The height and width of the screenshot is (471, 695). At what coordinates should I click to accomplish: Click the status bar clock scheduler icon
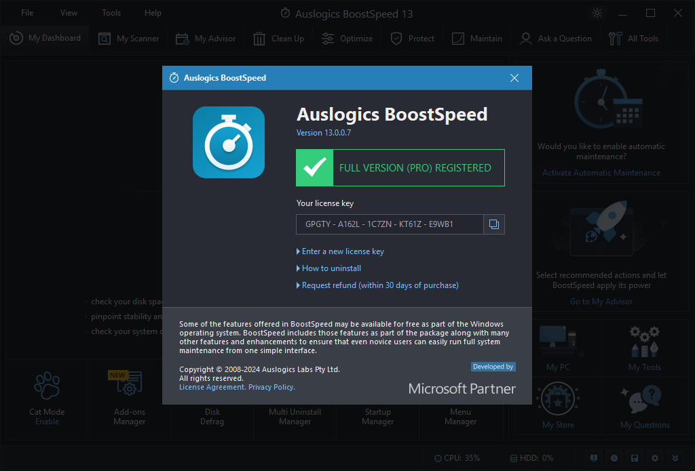click(614, 458)
